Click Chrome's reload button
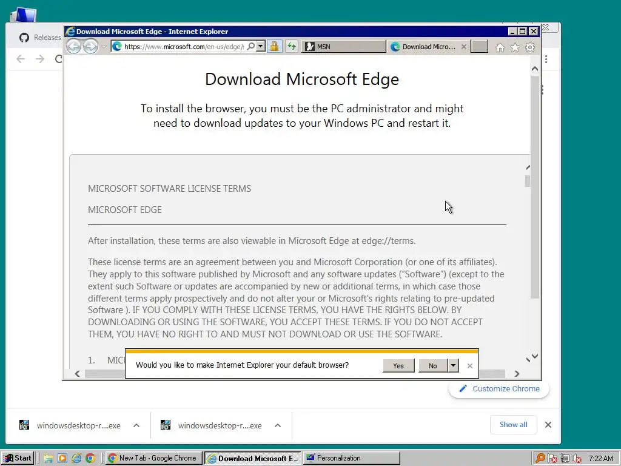This screenshot has width=621, height=466. click(59, 59)
